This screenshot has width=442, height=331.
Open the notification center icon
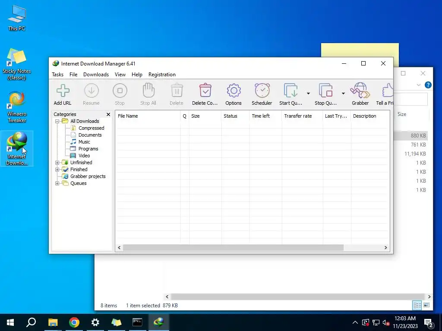429,323
